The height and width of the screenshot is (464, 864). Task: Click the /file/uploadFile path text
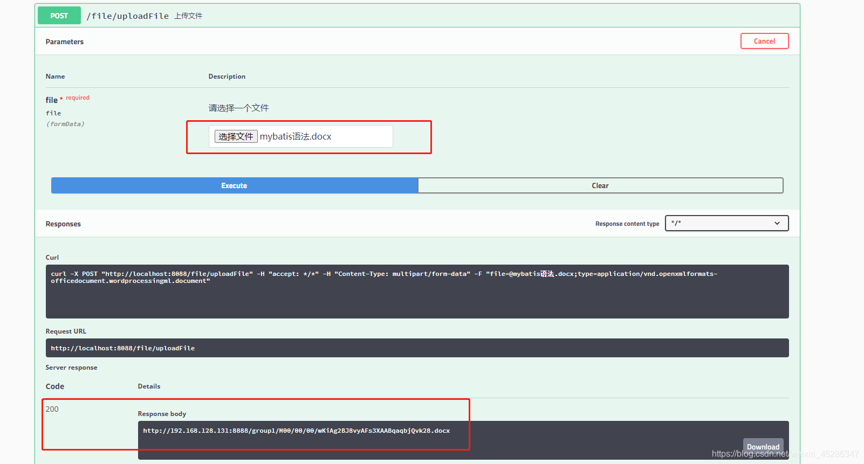[127, 16]
